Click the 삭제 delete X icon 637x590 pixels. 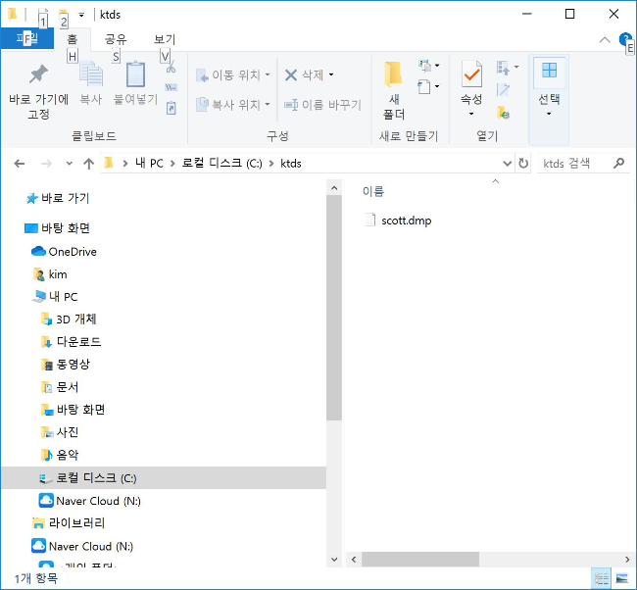tap(291, 74)
